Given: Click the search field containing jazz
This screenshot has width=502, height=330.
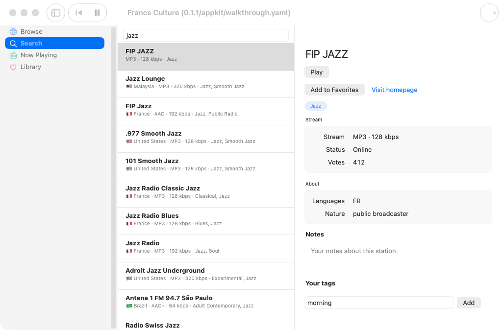Looking at the screenshot, I should [x=206, y=35].
